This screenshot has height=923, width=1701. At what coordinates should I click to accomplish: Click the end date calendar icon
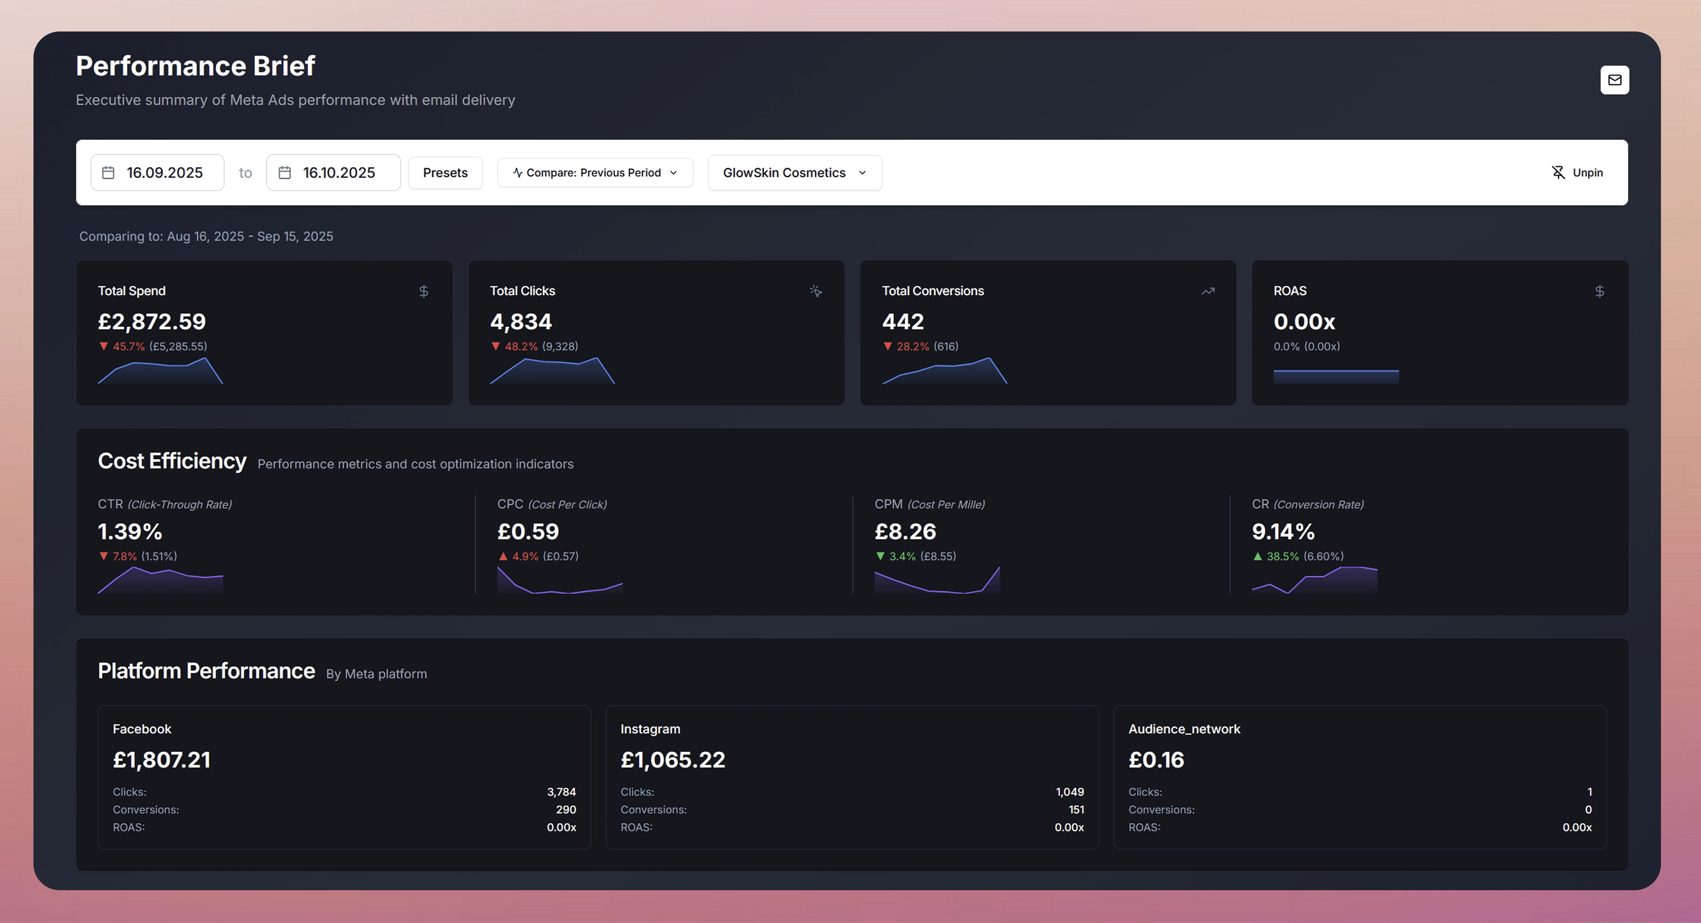[284, 172]
